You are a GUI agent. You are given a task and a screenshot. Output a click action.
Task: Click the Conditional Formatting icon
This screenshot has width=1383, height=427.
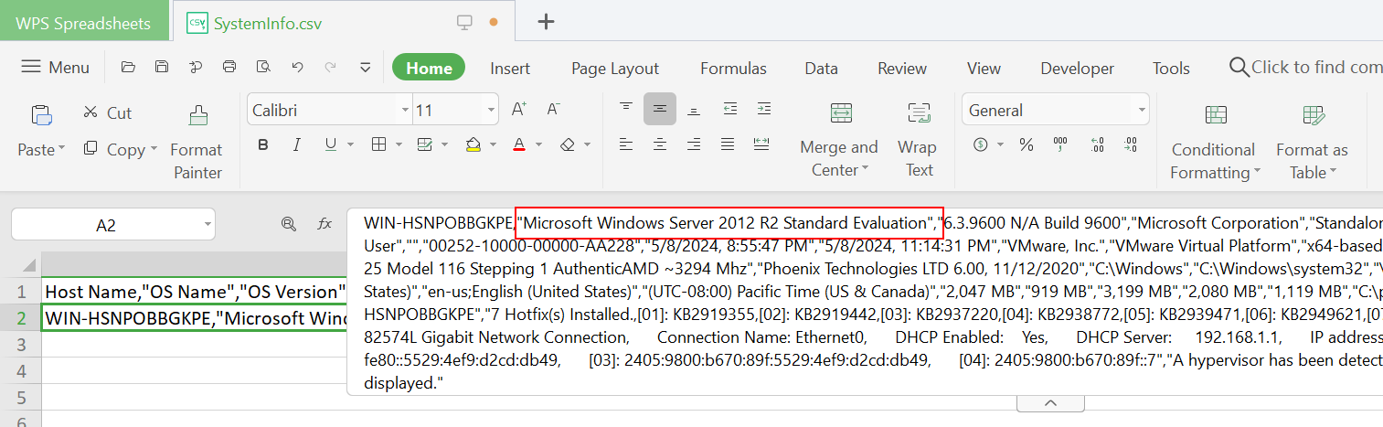pyautogui.click(x=1215, y=114)
